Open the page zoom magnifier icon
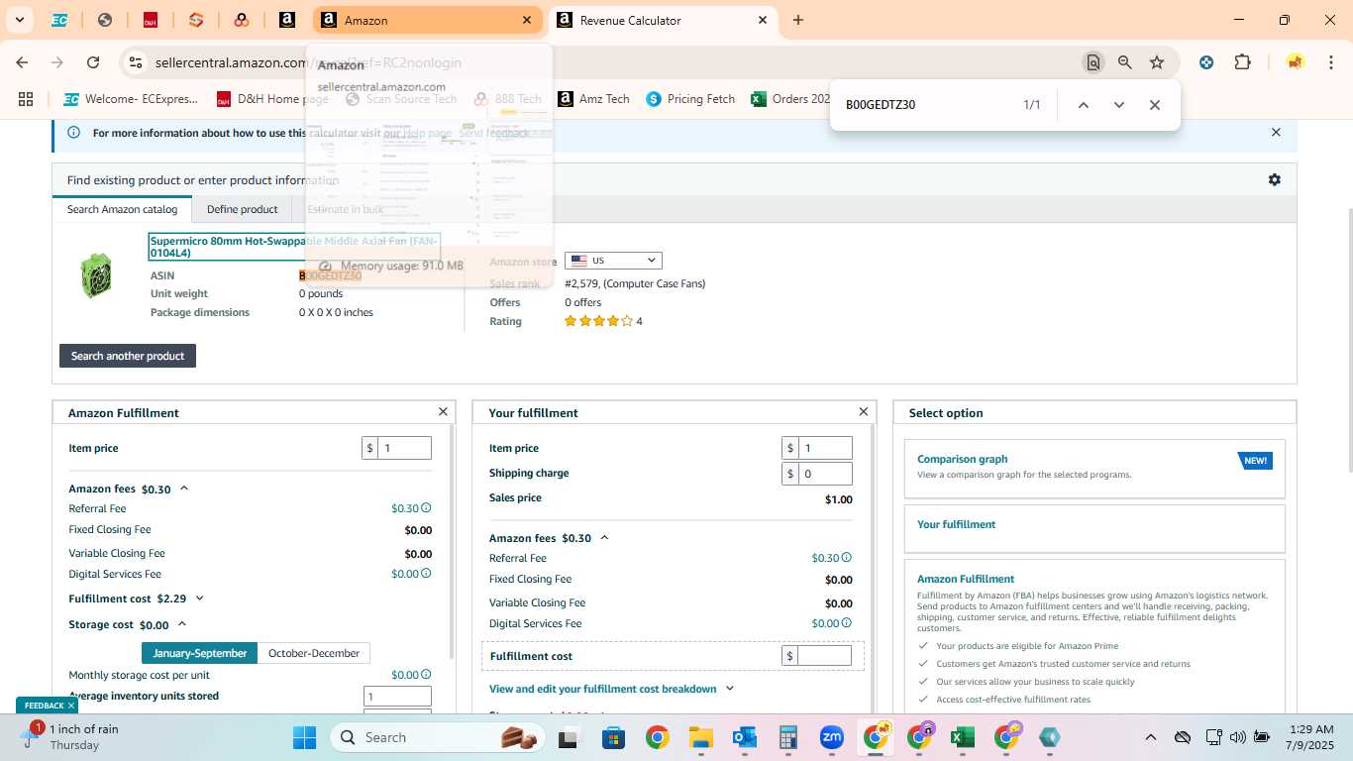The width and height of the screenshot is (1353, 761). pos(1125,62)
